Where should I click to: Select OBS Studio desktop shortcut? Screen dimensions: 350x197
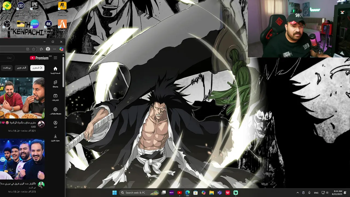[x=7, y=26]
